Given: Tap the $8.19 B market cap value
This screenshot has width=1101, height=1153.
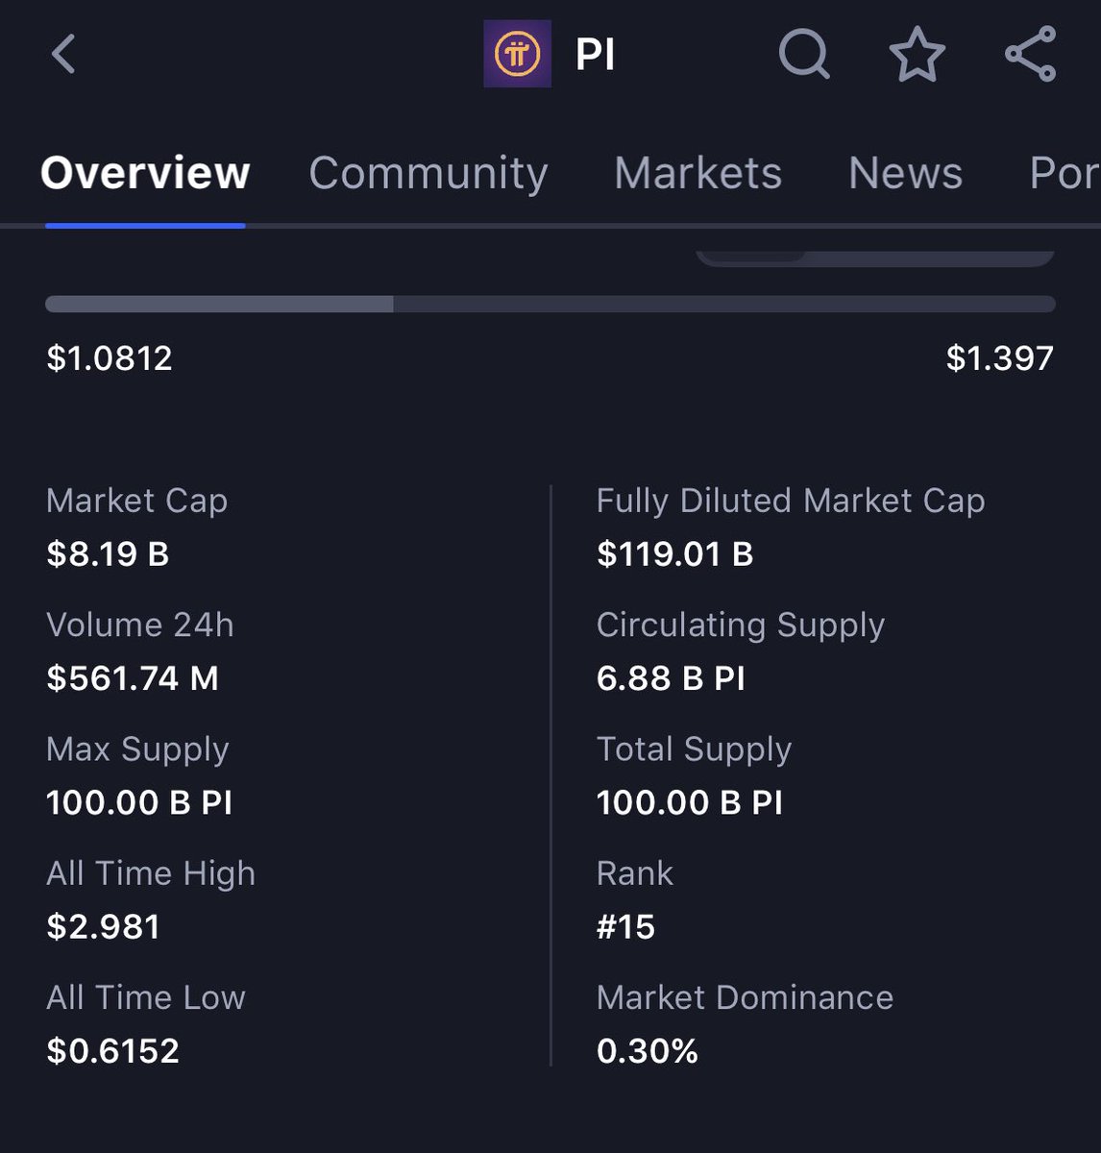Looking at the screenshot, I should pyautogui.click(x=108, y=554).
